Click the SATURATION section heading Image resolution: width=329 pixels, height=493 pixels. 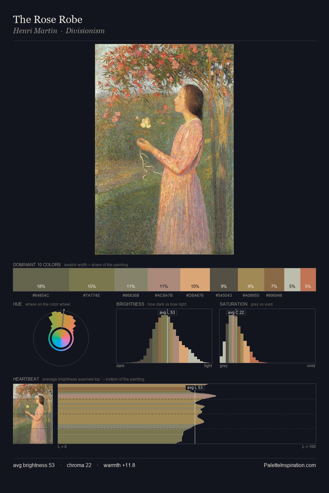234,304
